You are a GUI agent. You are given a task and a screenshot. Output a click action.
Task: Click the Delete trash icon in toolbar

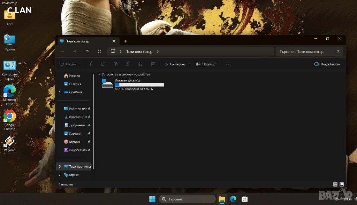pos(153,64)
